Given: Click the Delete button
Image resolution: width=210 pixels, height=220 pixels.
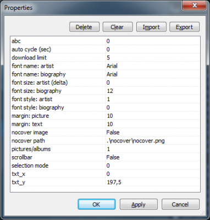Looking at the screenshot, I should point(84,27).
